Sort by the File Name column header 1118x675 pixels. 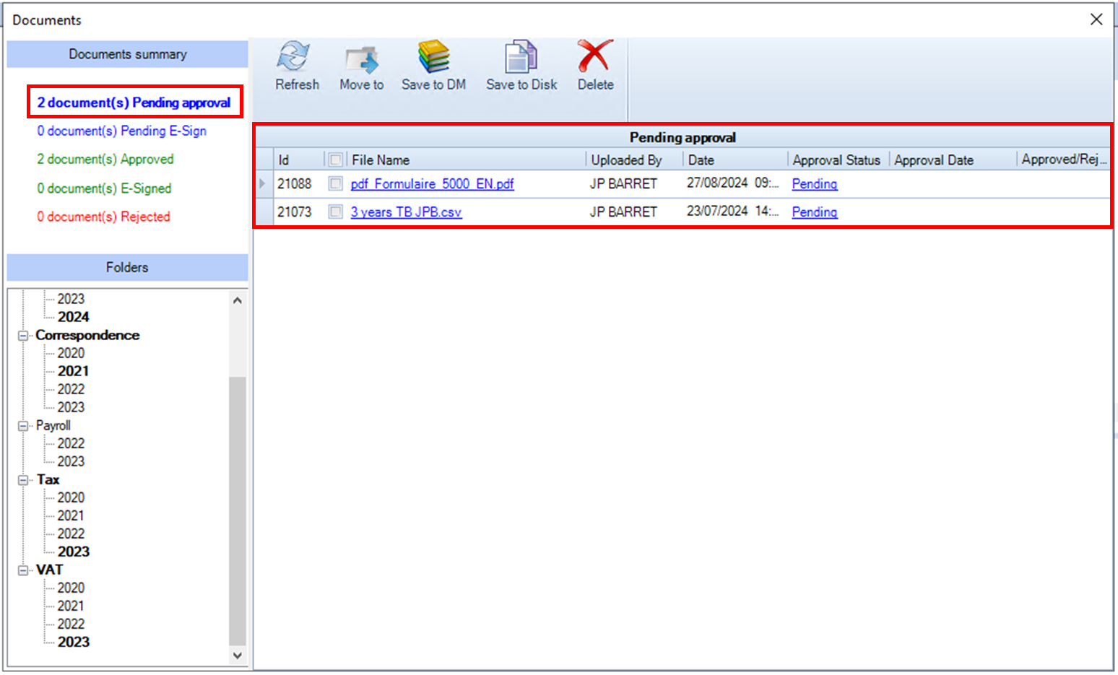(x=467, y=160)
